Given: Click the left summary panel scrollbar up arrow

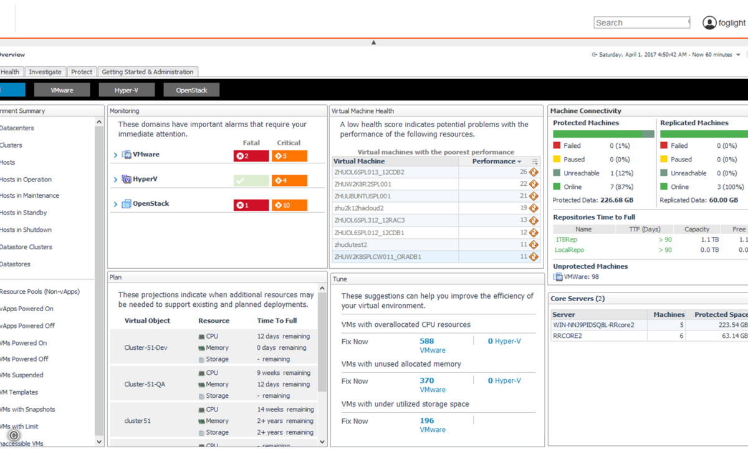Looking at the screenshot, I should coord(99,122).
